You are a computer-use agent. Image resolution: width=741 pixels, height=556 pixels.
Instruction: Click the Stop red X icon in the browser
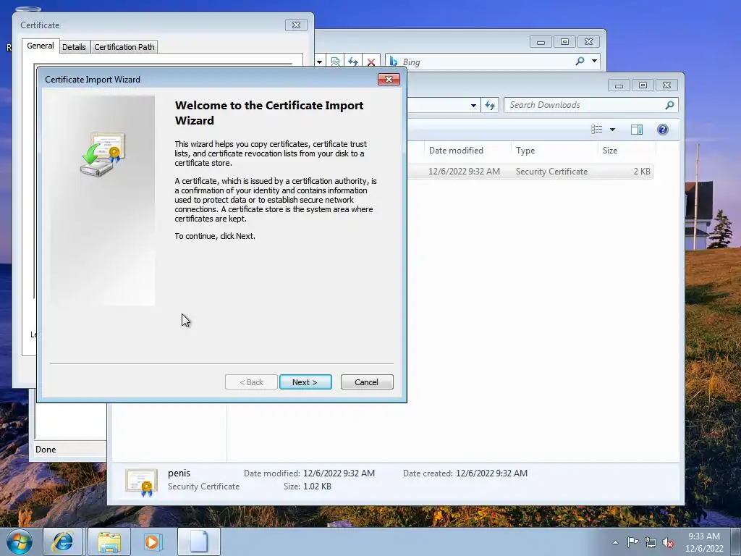coord(371,62)
